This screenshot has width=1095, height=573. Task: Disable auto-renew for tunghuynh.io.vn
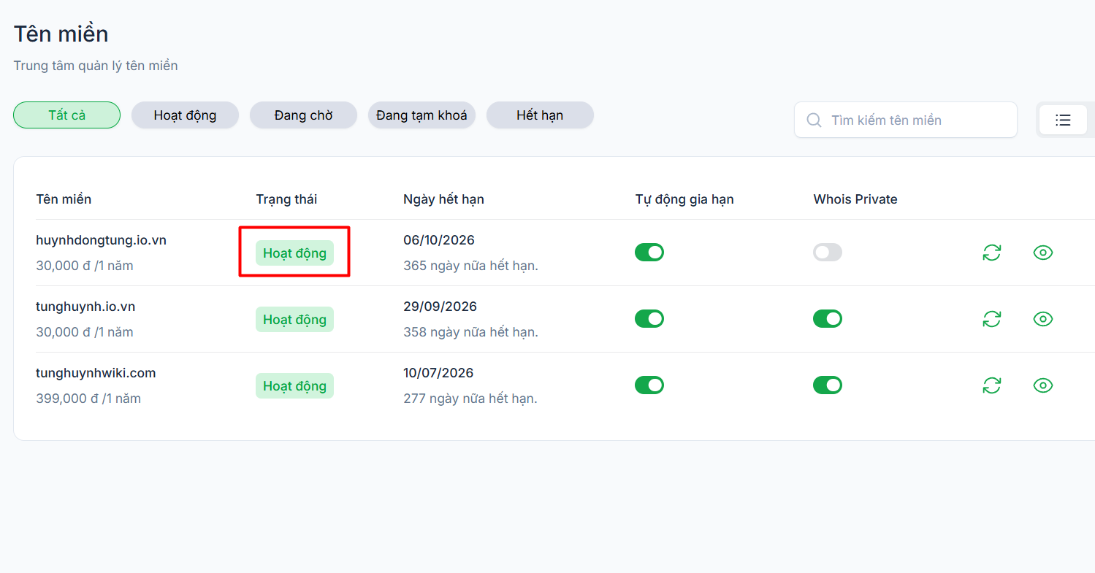pyautogui.click(x=649, y=319)
